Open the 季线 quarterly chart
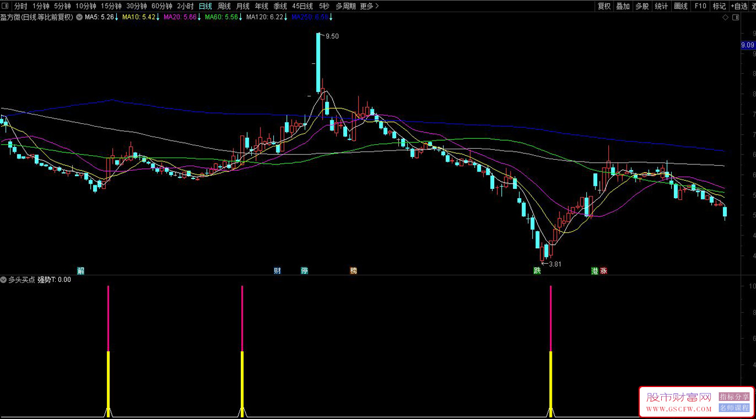Viewport: 756px width, 419px height. coord(280,6)
